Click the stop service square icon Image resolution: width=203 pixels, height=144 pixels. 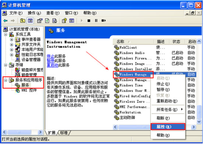coord(89,21)
